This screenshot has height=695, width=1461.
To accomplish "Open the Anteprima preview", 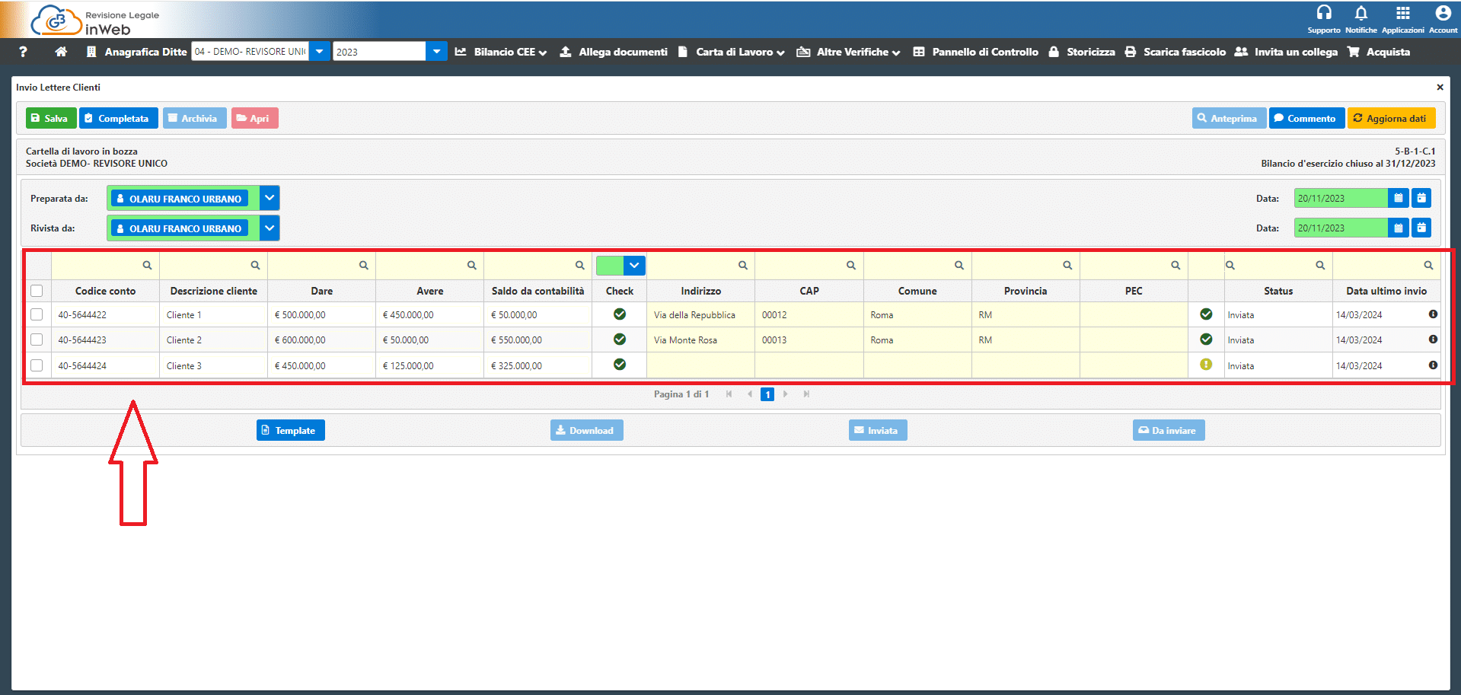I will (x=1229, y=118).
